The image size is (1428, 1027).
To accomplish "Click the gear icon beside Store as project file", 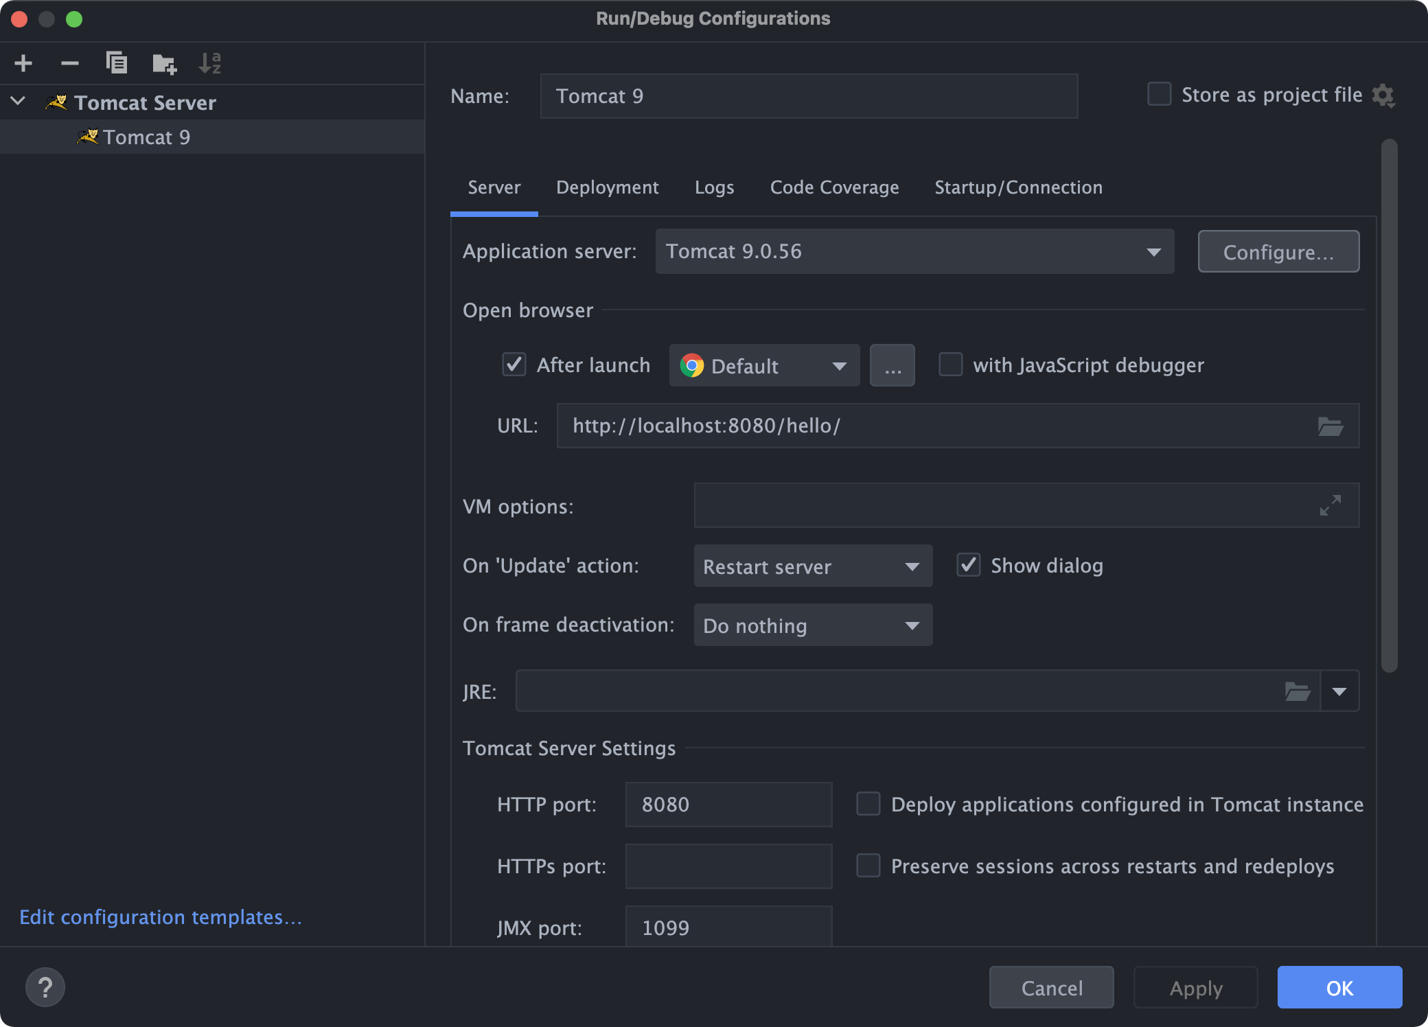I will (x=1383, y=95).
